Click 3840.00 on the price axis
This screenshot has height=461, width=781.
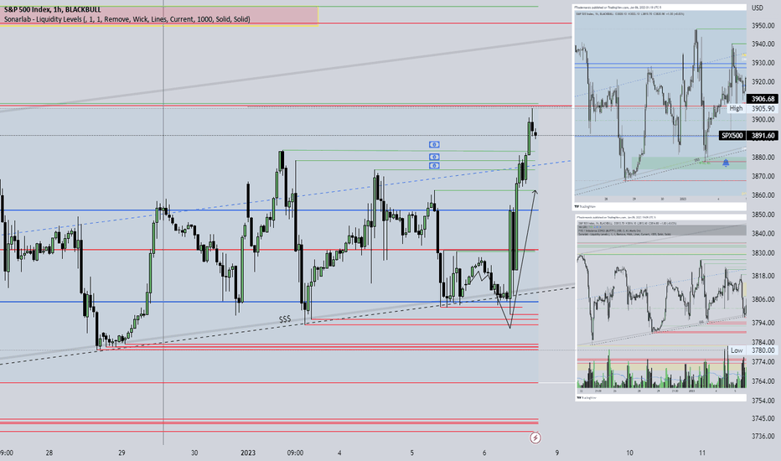pos(763,233)
